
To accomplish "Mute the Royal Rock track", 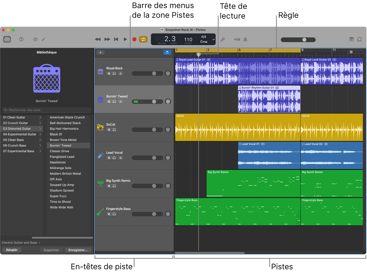I will (x=109, y=73).
